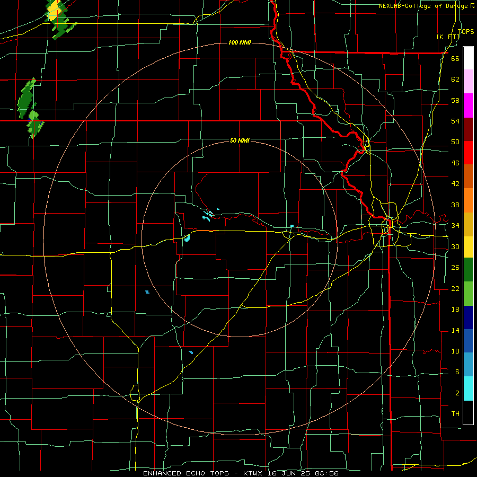Click the legend value "34"
Image resolution: width=477 pixels, height=477 pixels.
[455, 226]
